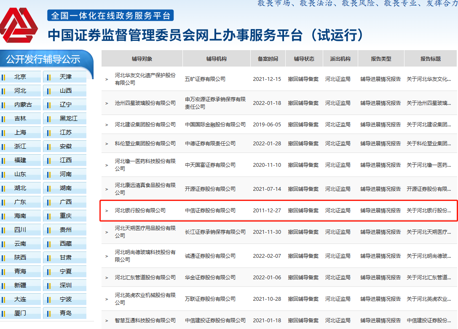
Task: Go to the 江苏 region
Action: click(x=65, y=133)
